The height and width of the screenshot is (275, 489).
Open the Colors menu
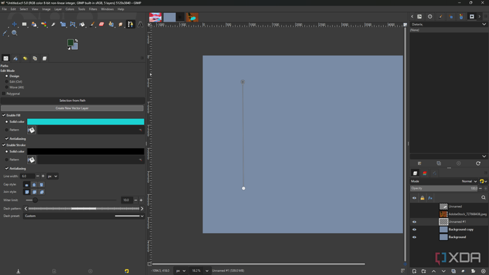click(70, 9)
